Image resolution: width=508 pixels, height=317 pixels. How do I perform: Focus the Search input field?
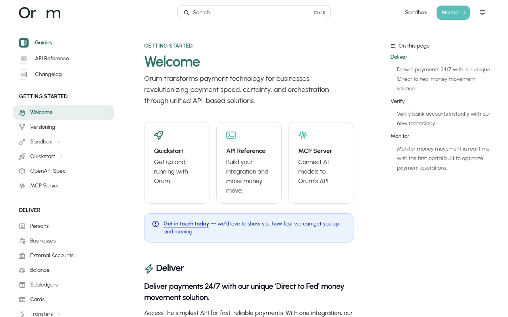(x=254, y=13)
